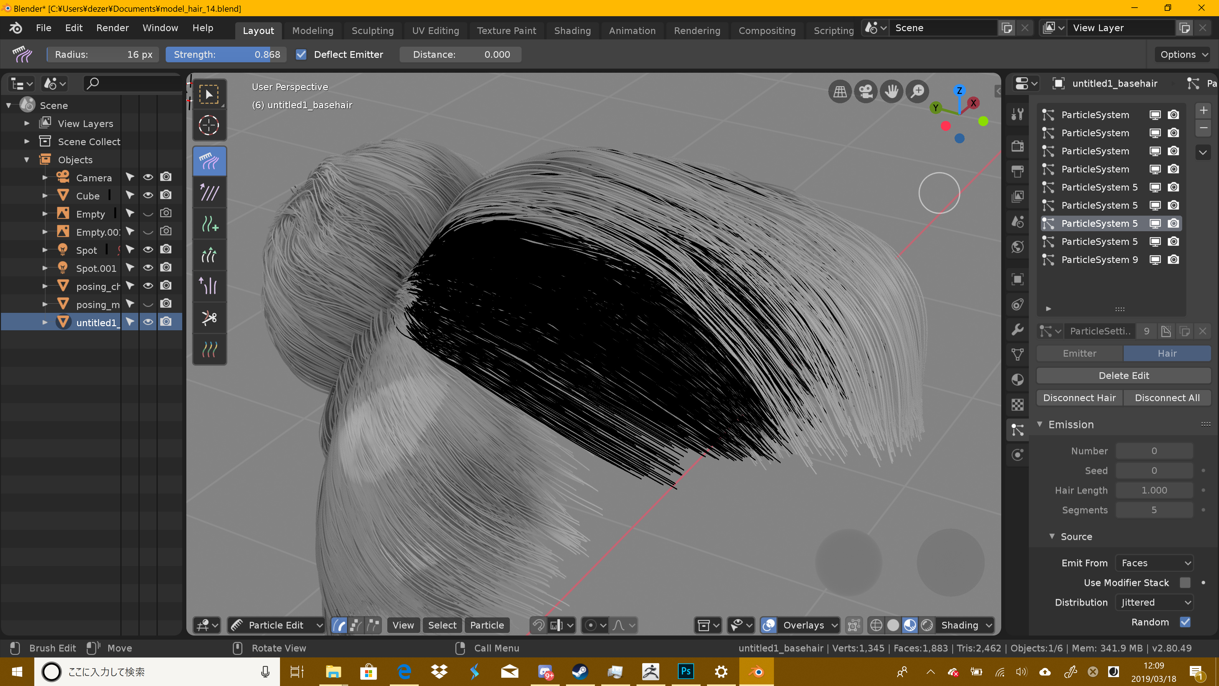Click the Delete Edit button

pos(1124,375)
